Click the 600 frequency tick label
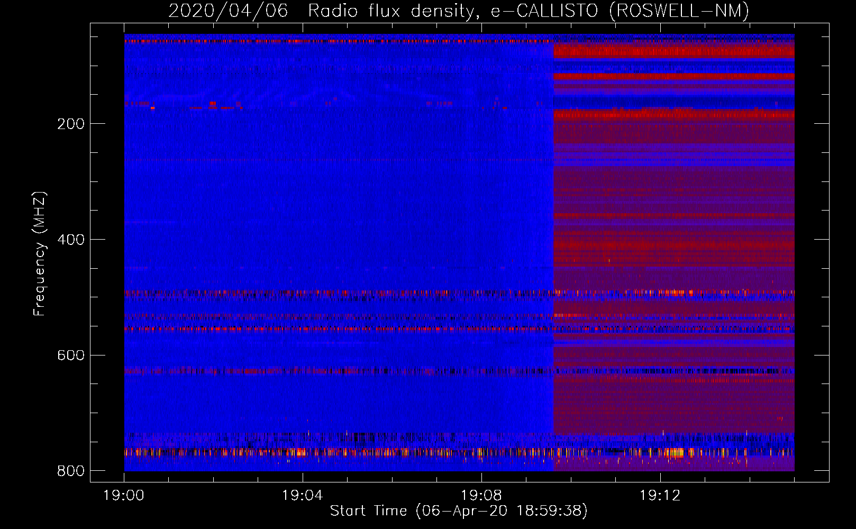 point(71,355)
